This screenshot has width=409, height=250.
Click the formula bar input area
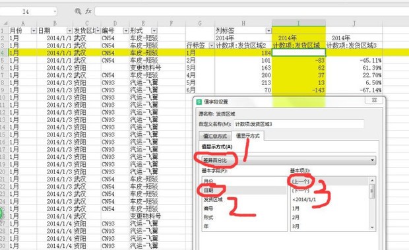tap(251, 11)
